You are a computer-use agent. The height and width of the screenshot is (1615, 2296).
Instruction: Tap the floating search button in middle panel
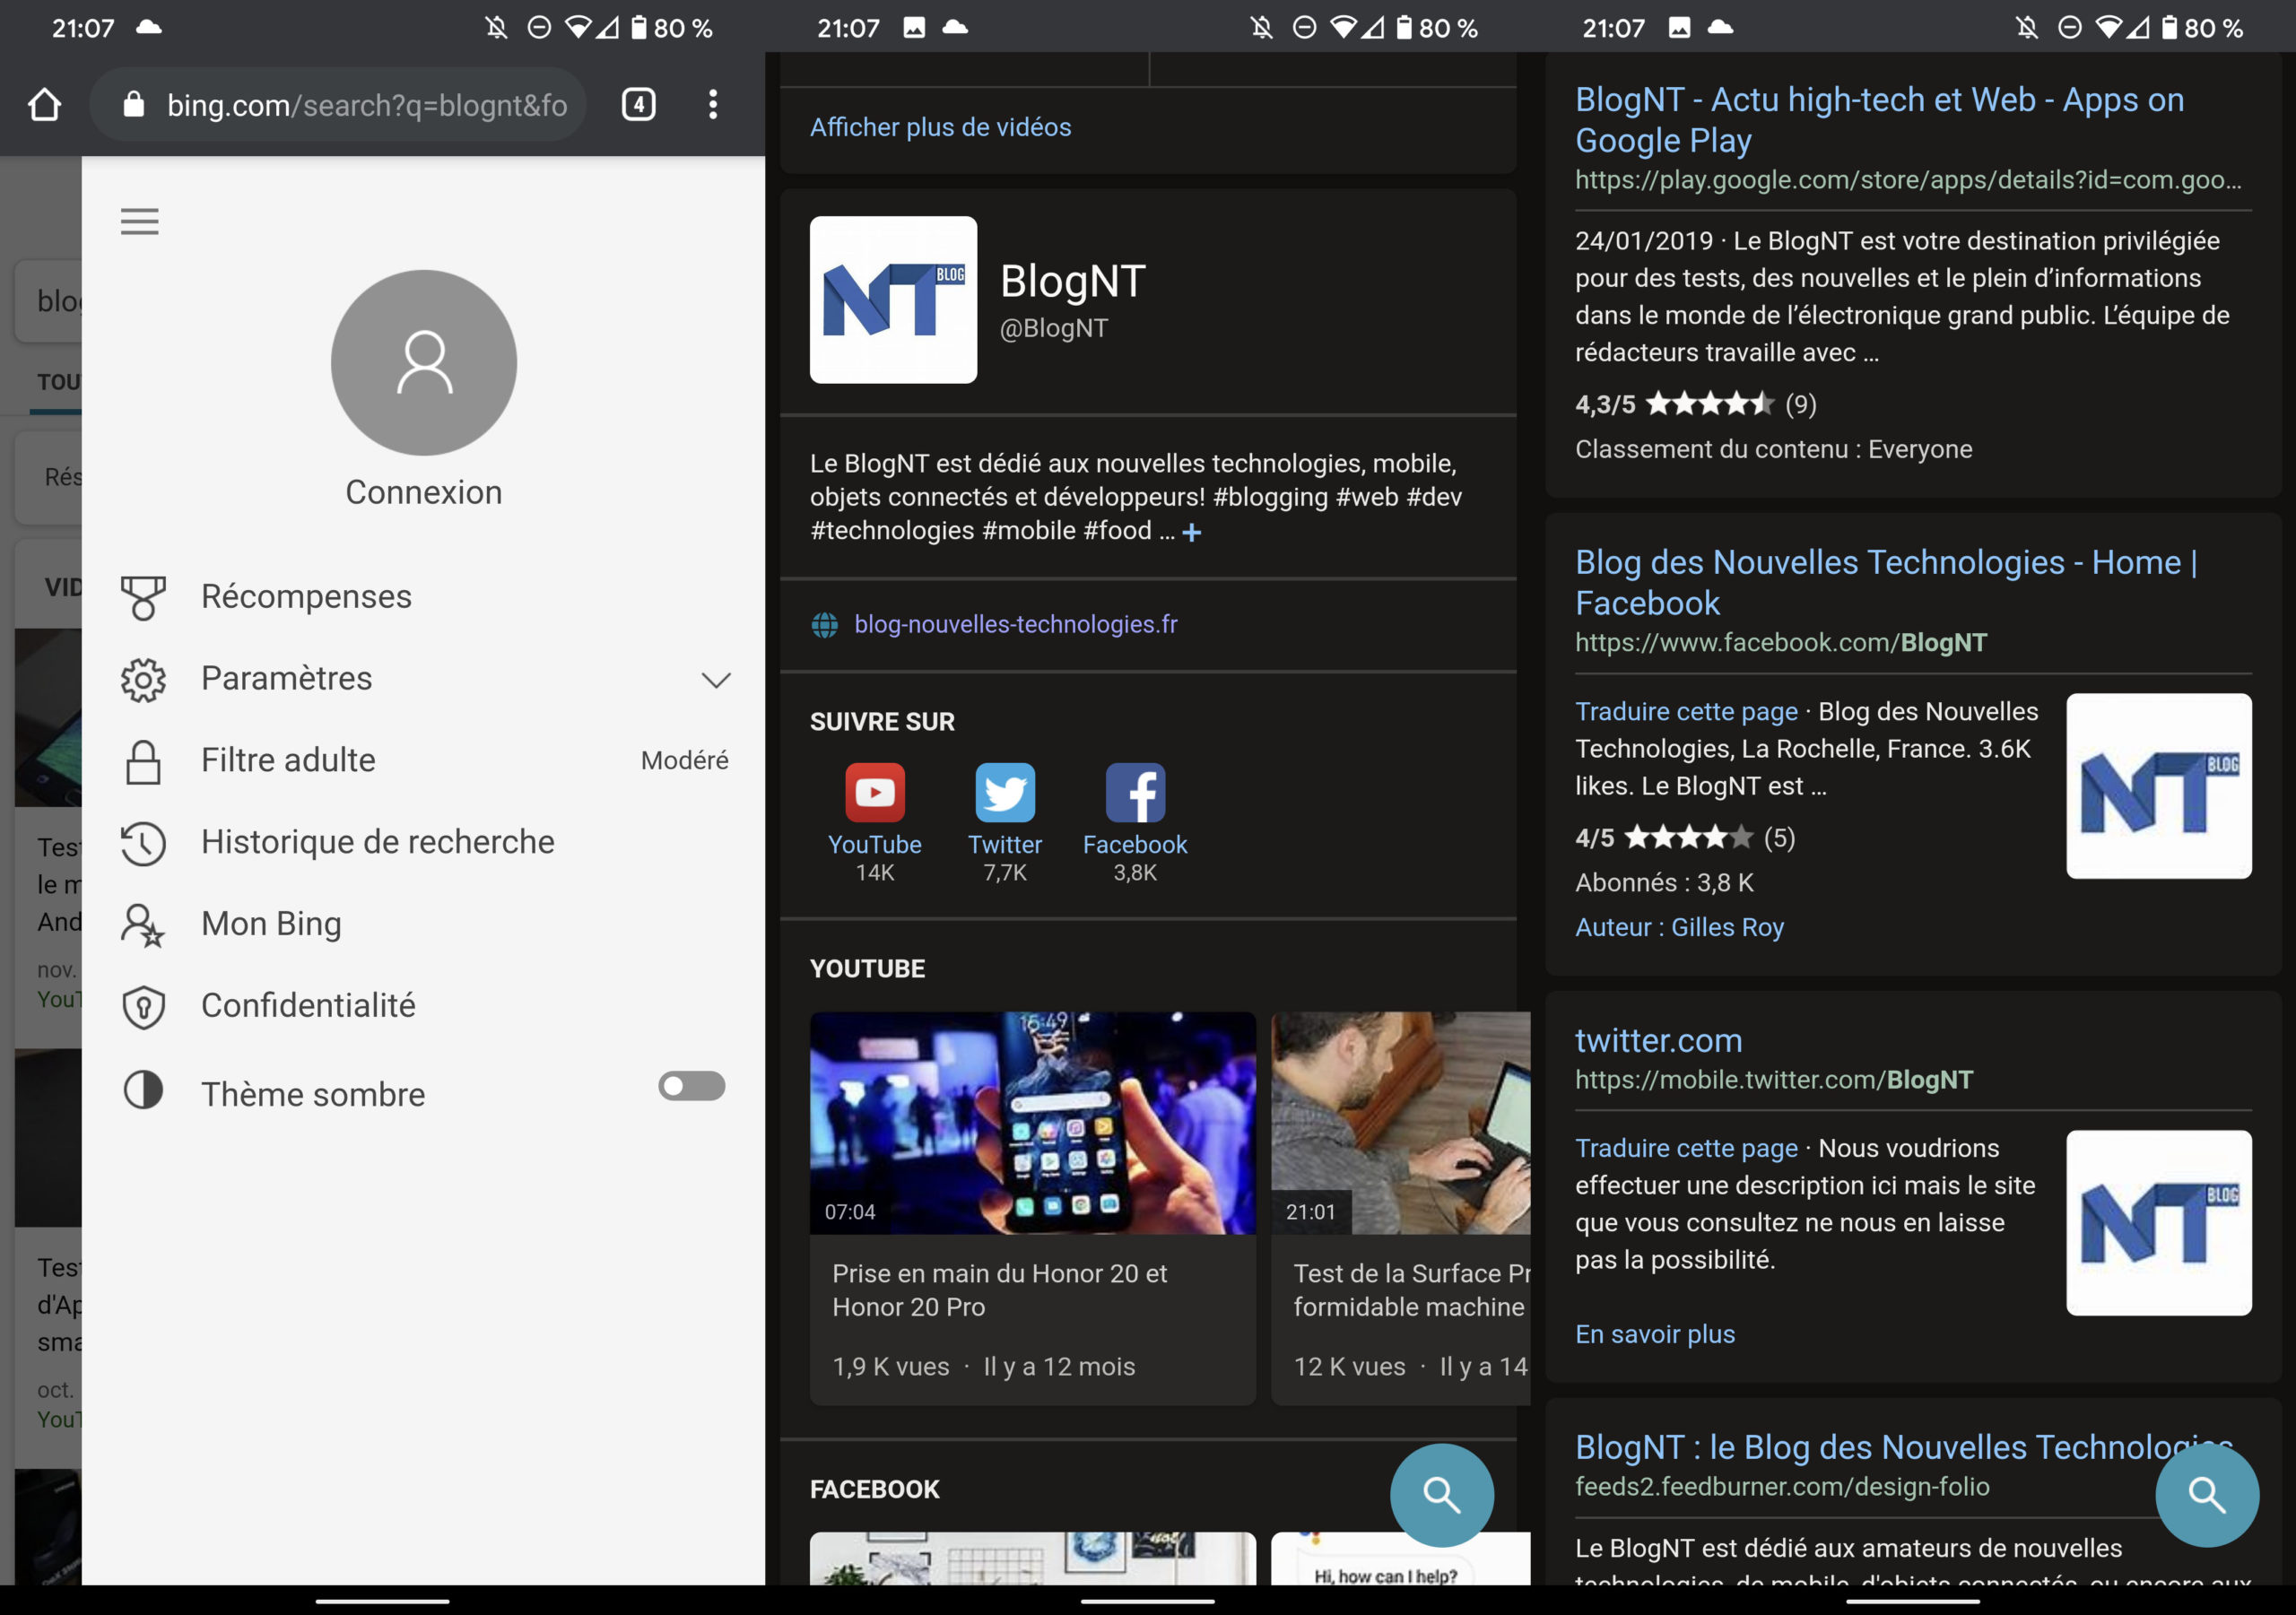tap(1441, 1495)
